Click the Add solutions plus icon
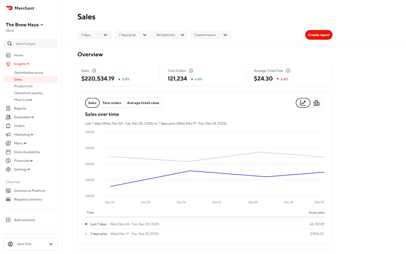The image size is (406, 254). (x=8, y=220)
